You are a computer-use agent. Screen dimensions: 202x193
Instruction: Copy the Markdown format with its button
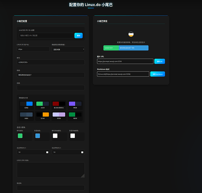coord(158,74)
